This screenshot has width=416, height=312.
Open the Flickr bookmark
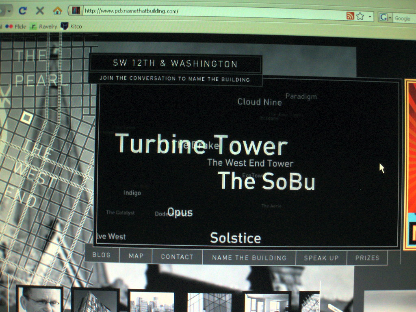(x=16, y=26)
